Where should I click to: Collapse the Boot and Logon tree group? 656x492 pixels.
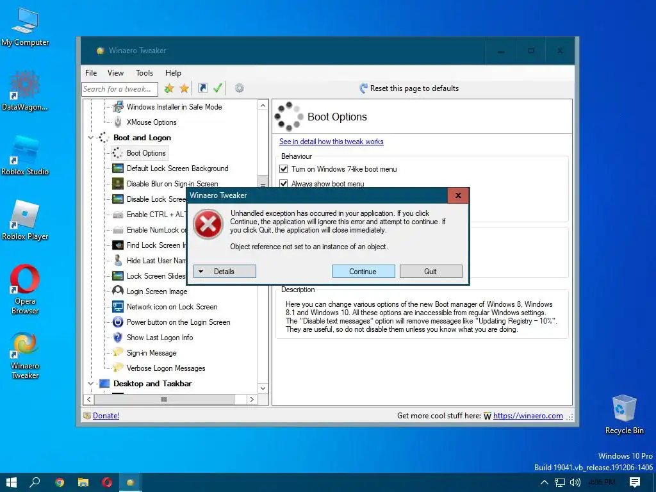90,138
